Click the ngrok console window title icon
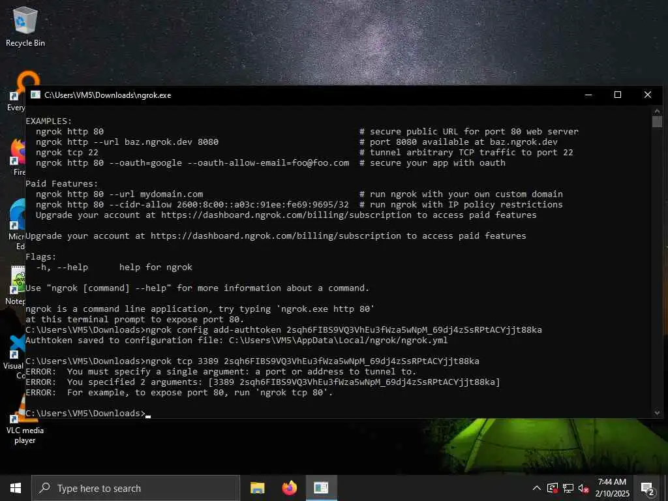The height and width of the screenshot is (501, 668). click(35, 95)
